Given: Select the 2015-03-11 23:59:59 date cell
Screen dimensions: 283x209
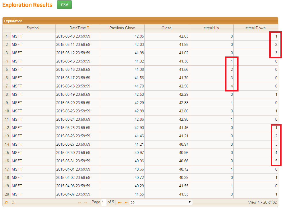Looking at the screenshot, I should tap(77, 44).
